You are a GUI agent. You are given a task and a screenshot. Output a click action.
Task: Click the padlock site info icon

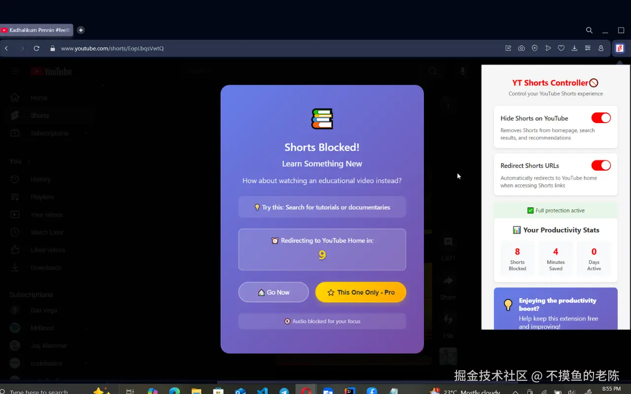point(52,48)
